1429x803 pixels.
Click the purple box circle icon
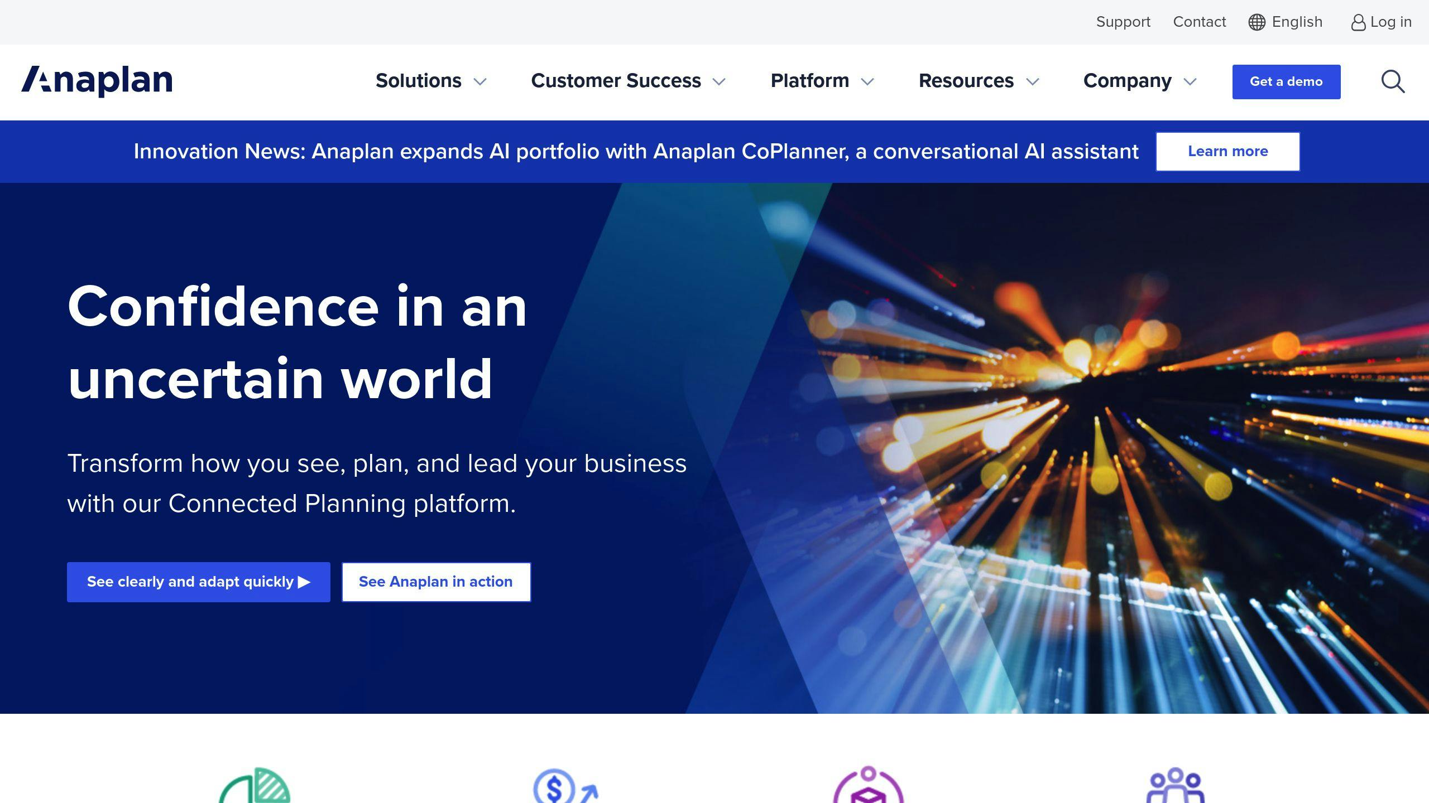[868, 785]
